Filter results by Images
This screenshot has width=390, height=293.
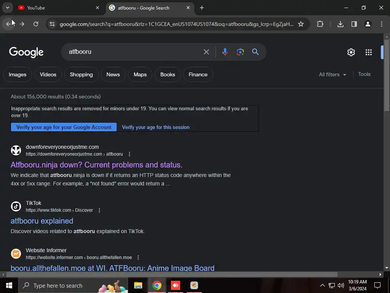click(x=18, y=74)
